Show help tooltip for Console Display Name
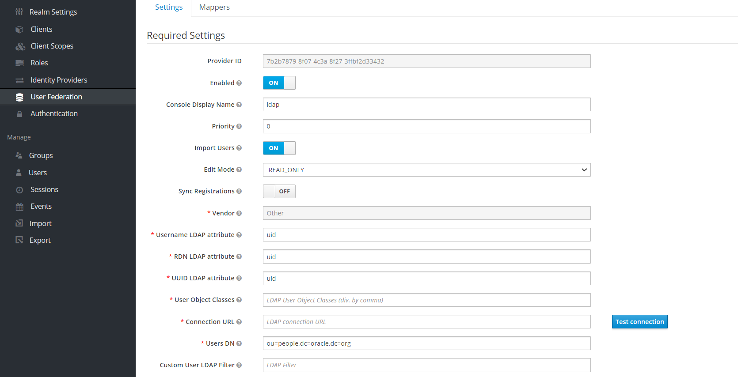The image size is (738, 377). pos(239,105)
